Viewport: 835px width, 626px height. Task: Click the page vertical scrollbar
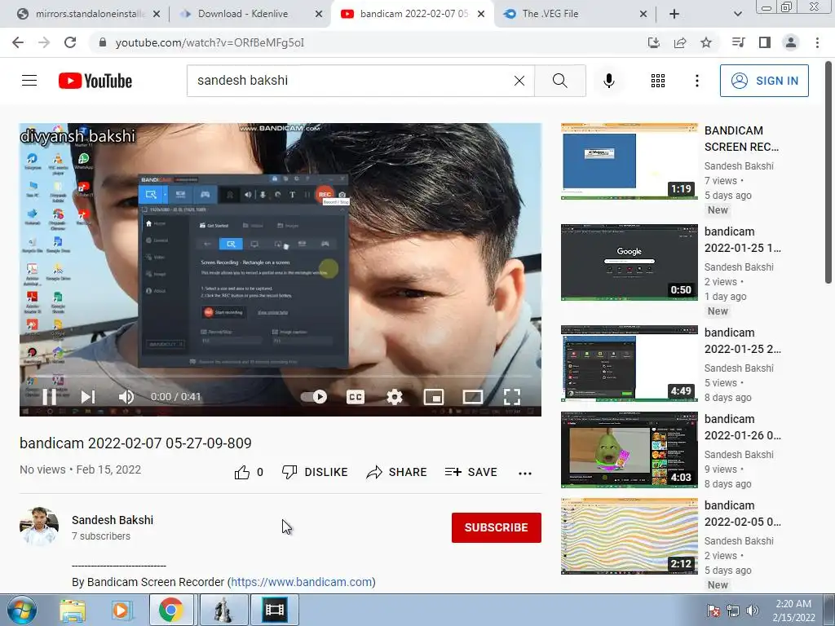pyautogui.click(x=828, y=174)
